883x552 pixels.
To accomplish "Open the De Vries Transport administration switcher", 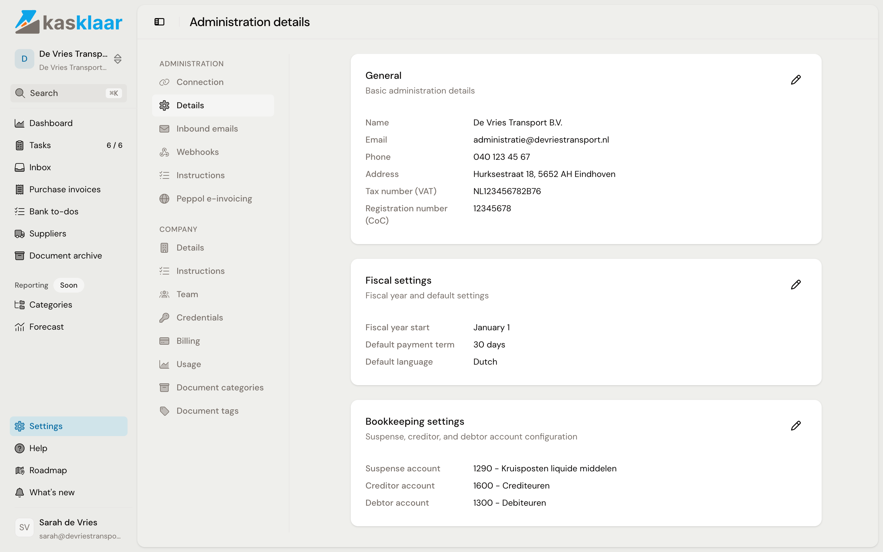I will (69, 60).
